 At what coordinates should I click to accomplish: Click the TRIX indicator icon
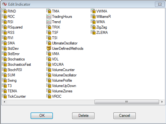coord(49,27)
